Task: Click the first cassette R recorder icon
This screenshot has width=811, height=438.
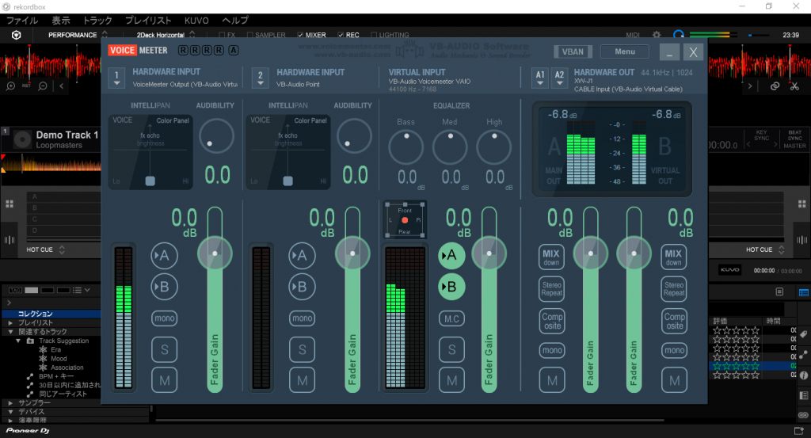Action: click(183, 50)
